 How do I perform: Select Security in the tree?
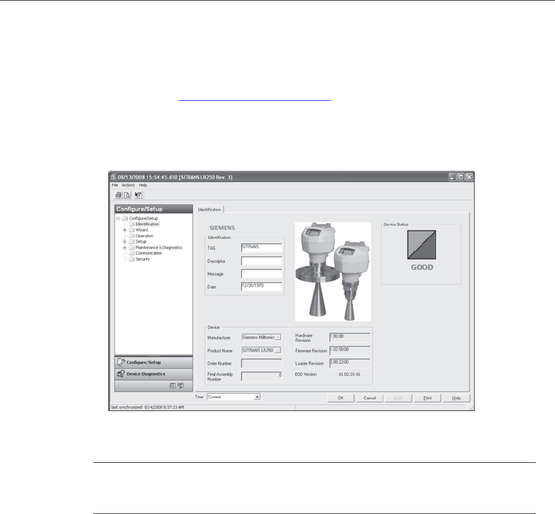143,259
